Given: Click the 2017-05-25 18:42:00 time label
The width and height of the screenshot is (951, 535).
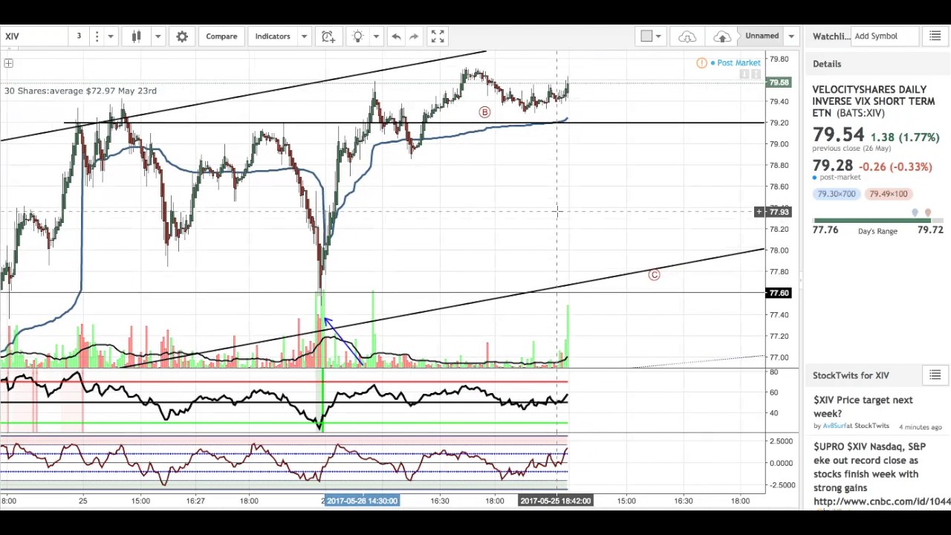Looking at the screenshot, I should coord(556,501).
